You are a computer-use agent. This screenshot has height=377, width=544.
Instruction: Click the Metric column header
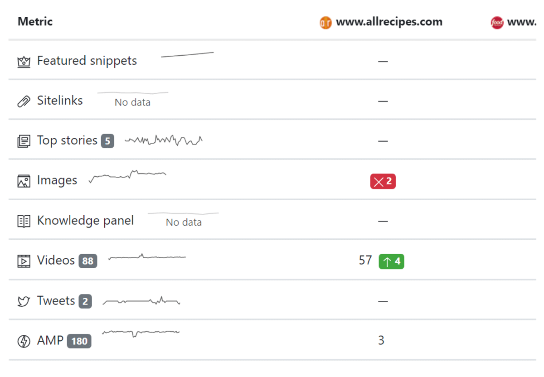[35, 21]
